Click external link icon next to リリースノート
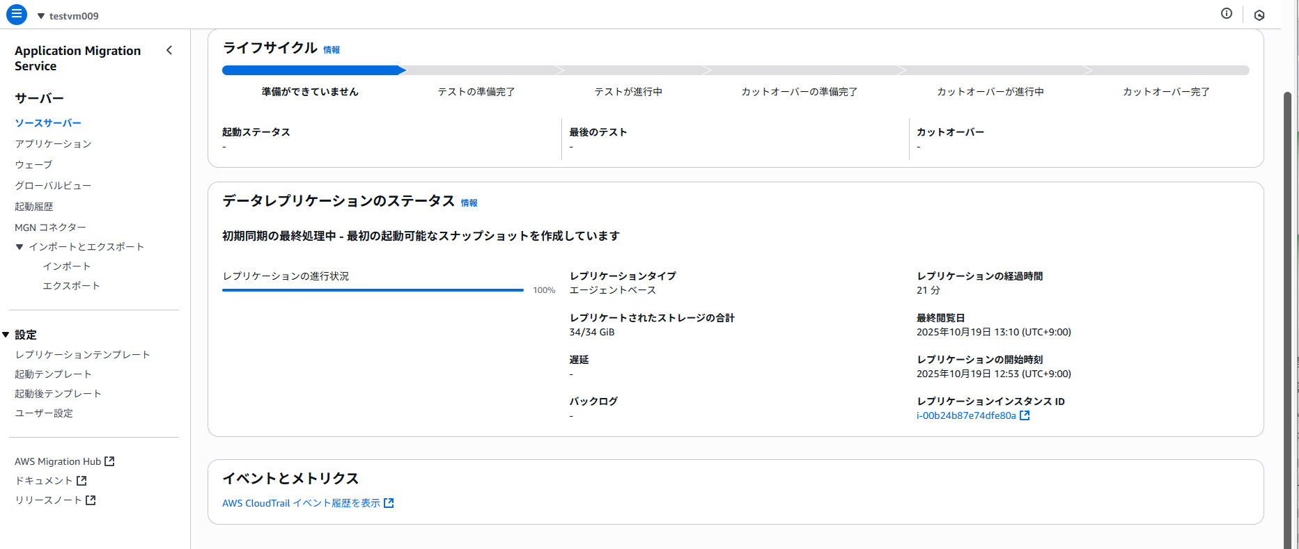Screen dimensions: 1299x549 click(91, 500)
